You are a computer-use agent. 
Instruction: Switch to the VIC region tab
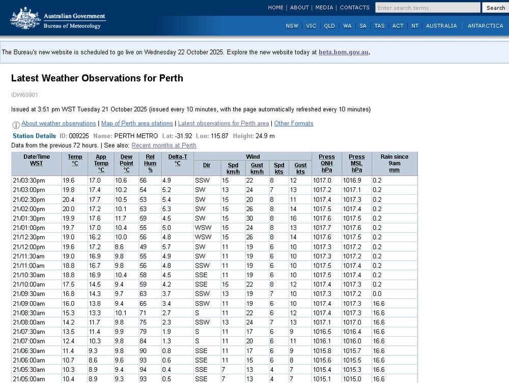[311, 25]
